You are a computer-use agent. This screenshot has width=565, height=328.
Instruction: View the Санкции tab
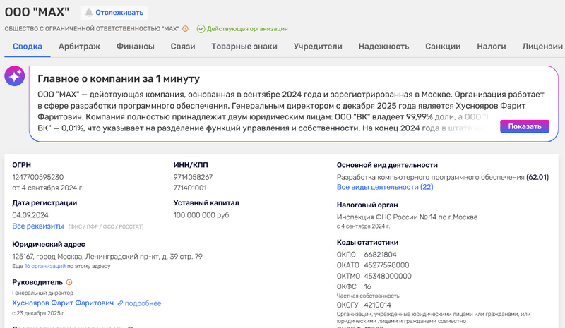click(443, 47)
